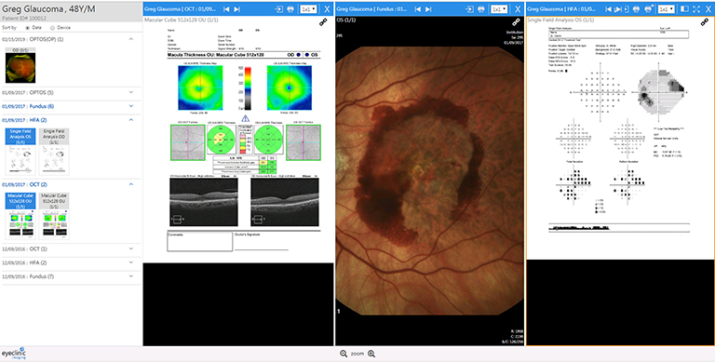Open layout 1x1 dropdown in OCT viewer
This screenshot has width=715, height=362.
pos(309,9)
